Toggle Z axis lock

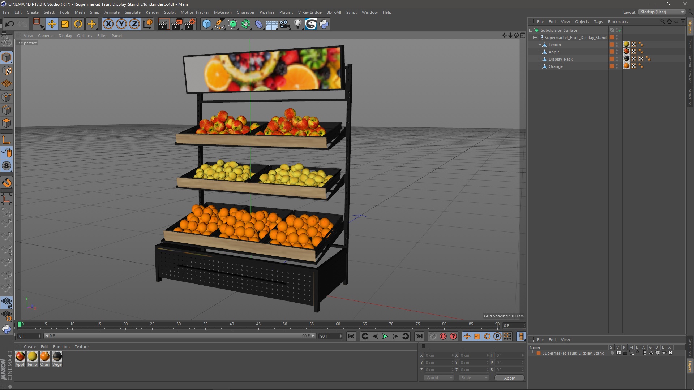[x=134, y=24]
